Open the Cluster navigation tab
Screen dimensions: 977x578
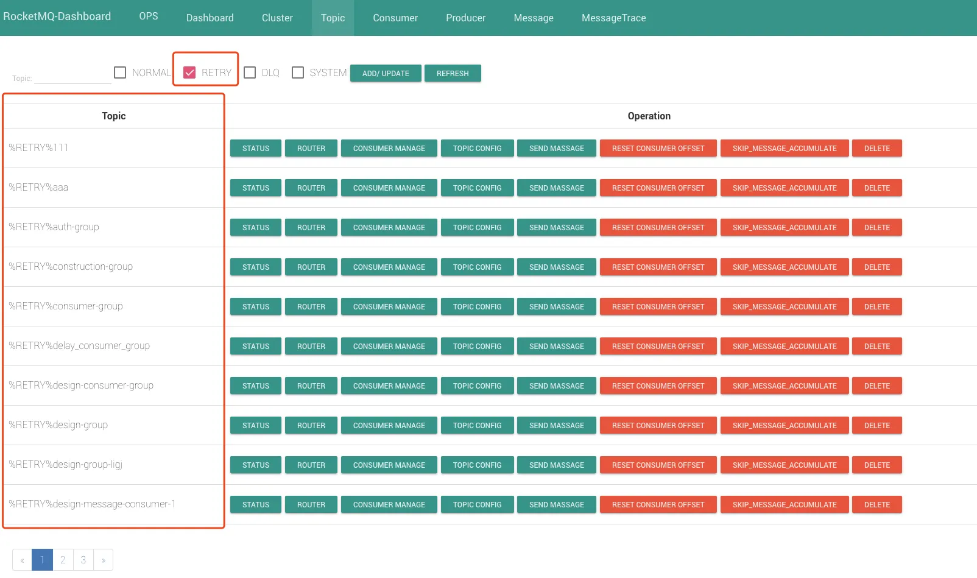277,18
